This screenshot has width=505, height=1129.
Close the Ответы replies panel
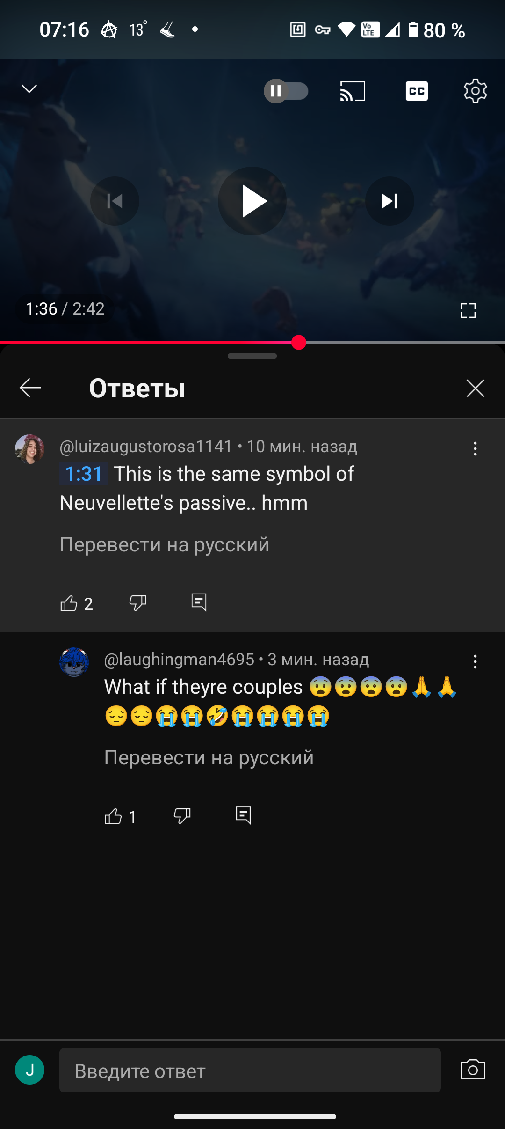point(475,388)
